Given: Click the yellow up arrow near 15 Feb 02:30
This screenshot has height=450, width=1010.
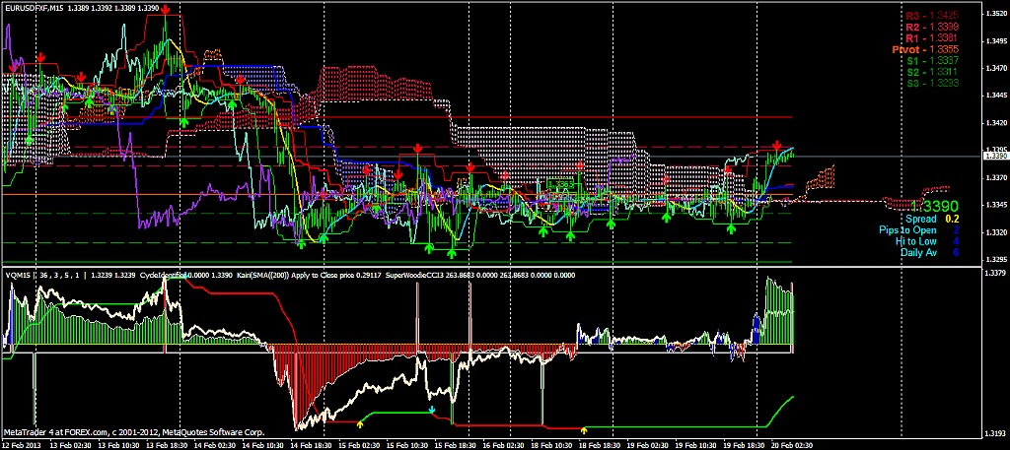Looking at the screenshot, I should point(359,423).
